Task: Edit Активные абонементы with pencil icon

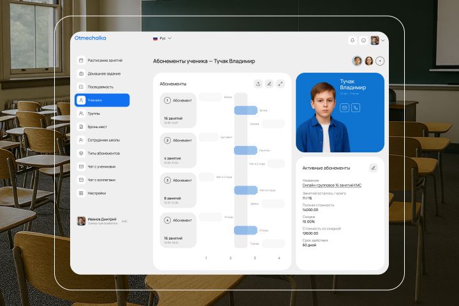Action: coord(373,168)
